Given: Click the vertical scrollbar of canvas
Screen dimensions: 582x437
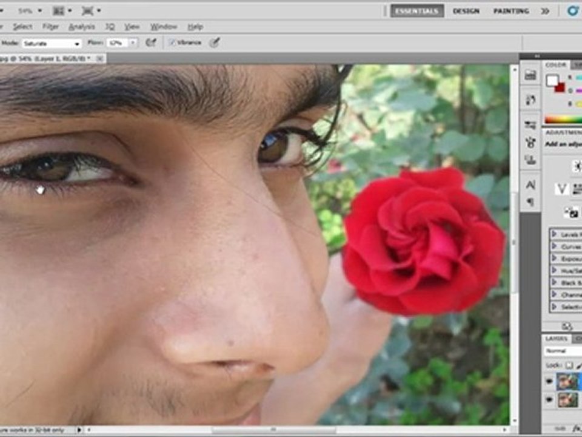Looking at the screenshot, I should click(515, 243).
